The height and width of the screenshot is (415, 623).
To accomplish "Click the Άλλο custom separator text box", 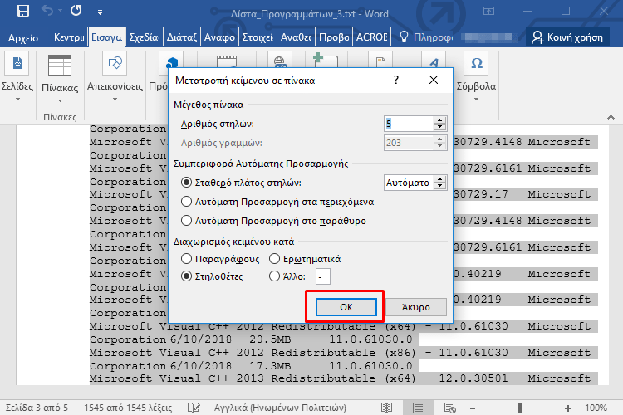I will [x=322, y=276].
